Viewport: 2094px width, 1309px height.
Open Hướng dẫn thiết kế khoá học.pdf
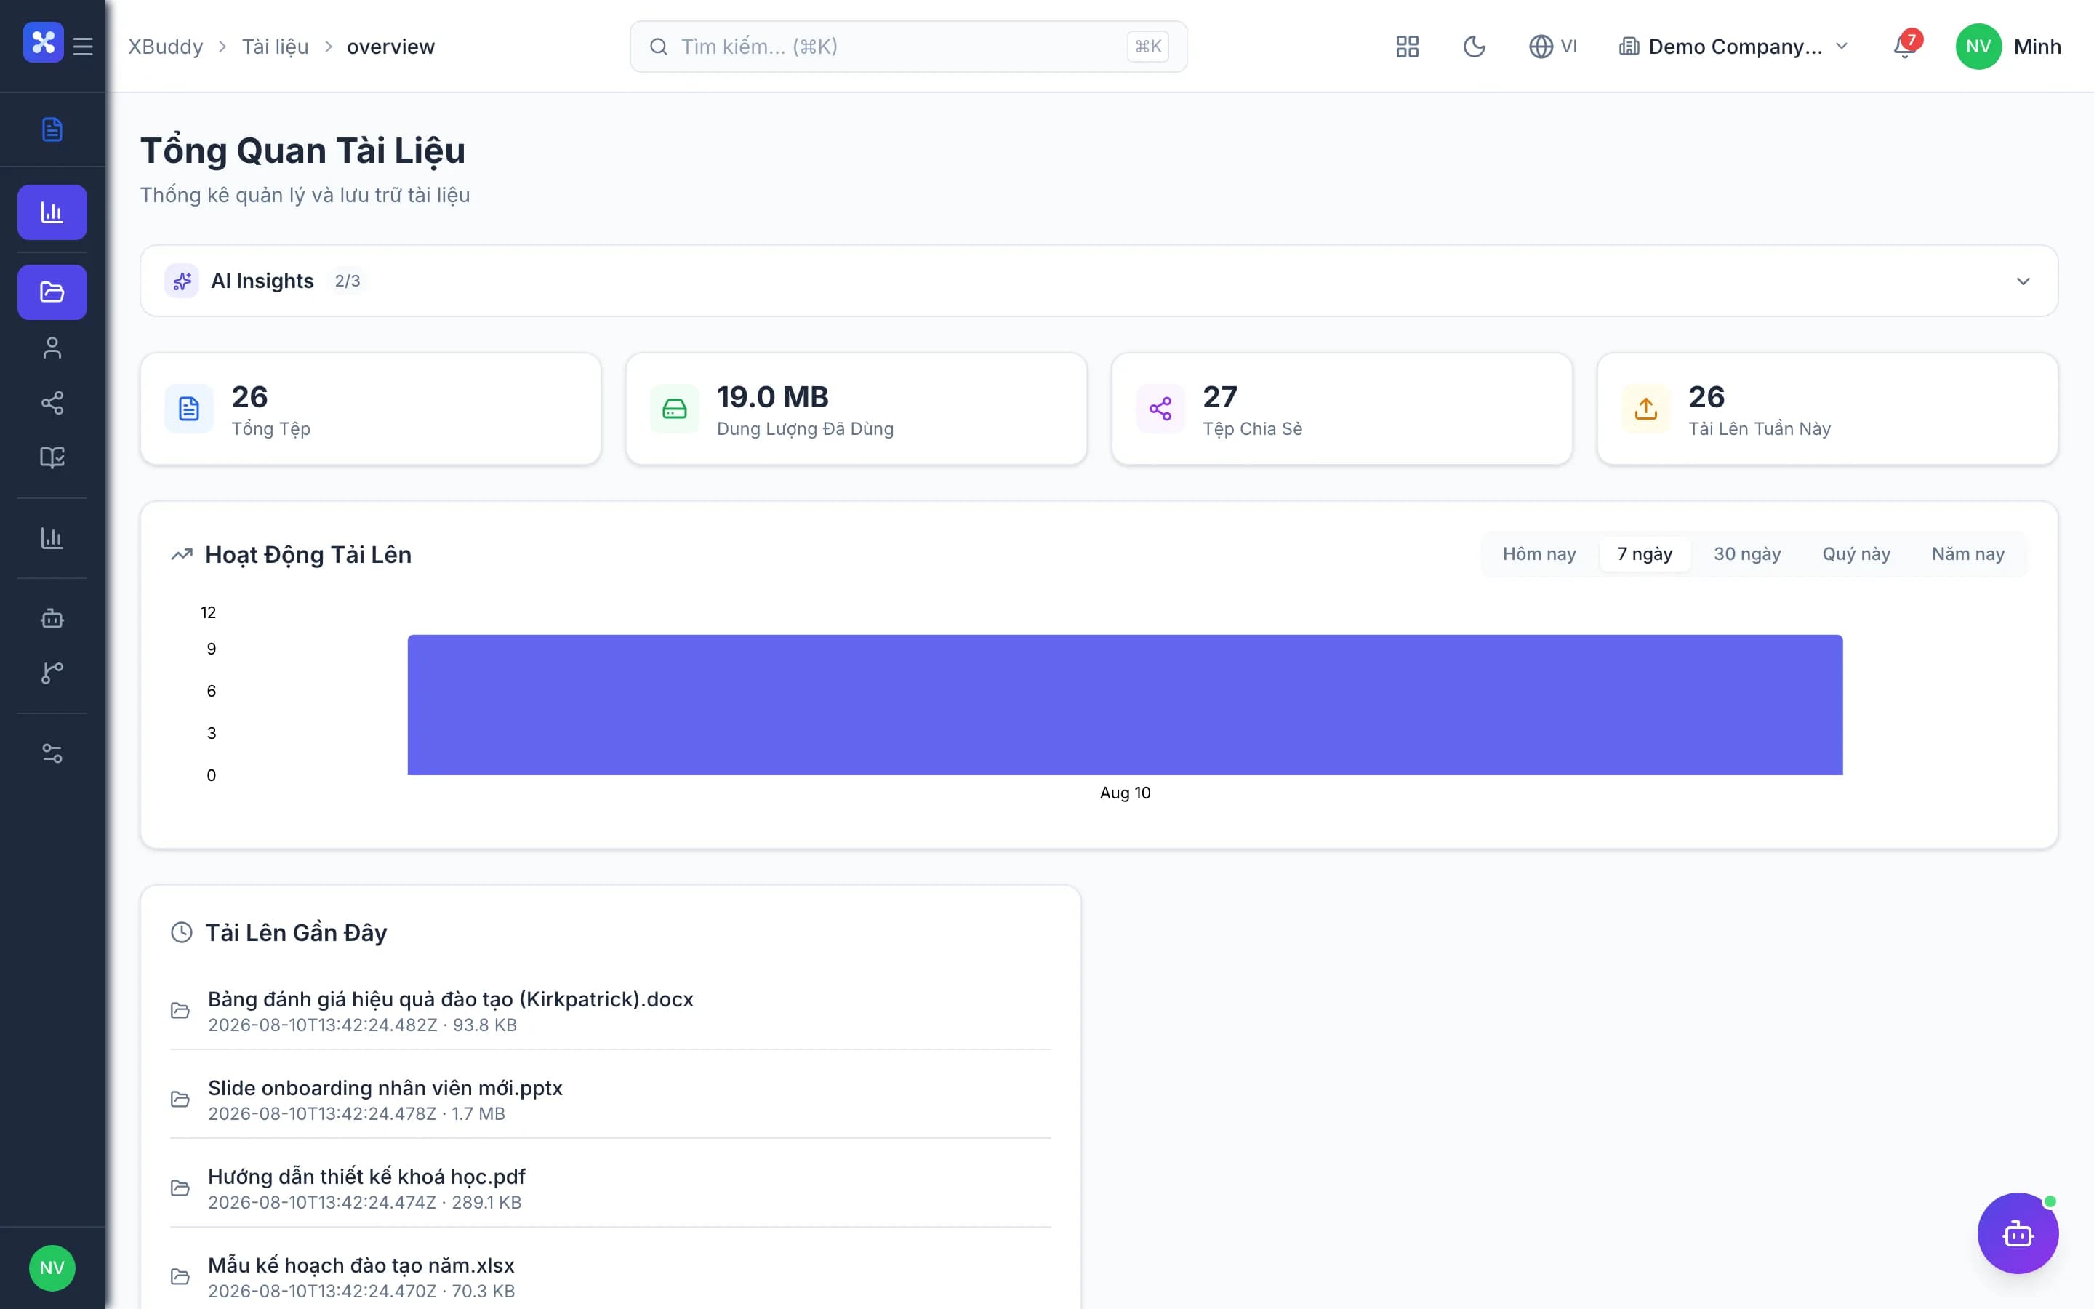[x=611, y=1188]
